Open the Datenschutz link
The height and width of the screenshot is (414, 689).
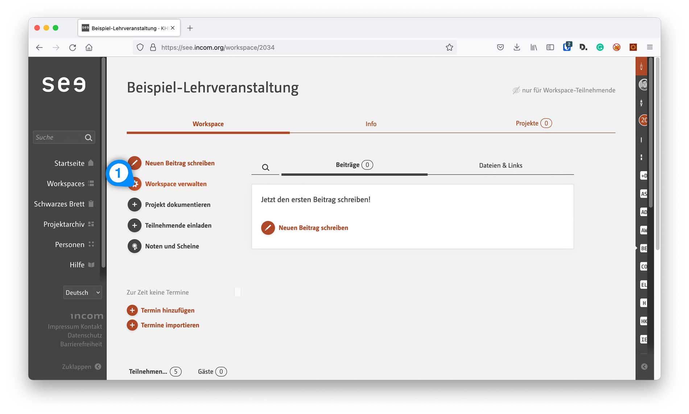point(85,335)
